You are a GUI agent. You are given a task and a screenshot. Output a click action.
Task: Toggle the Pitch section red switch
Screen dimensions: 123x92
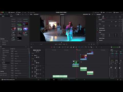pos(98,32)
